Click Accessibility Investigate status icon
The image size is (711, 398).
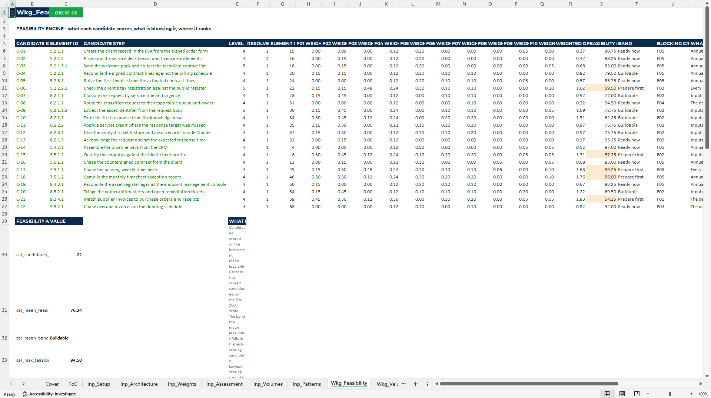(25, 394)
